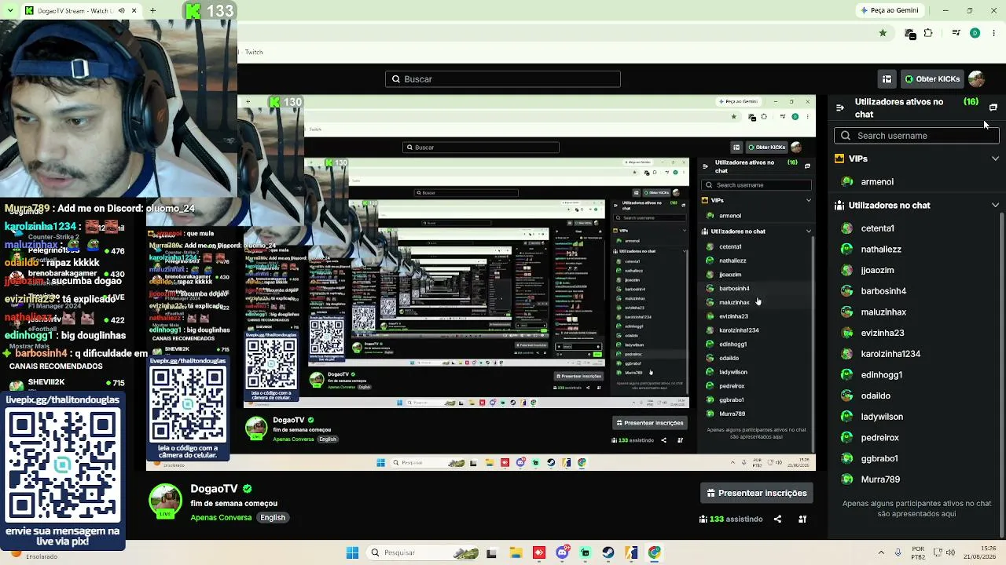Focus the Search username field
The height and width of the screenshot is (565, 1006).
click(x=916, y=136)
